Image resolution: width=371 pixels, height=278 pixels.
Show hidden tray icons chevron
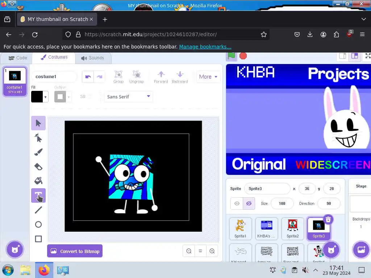(316, 270)
